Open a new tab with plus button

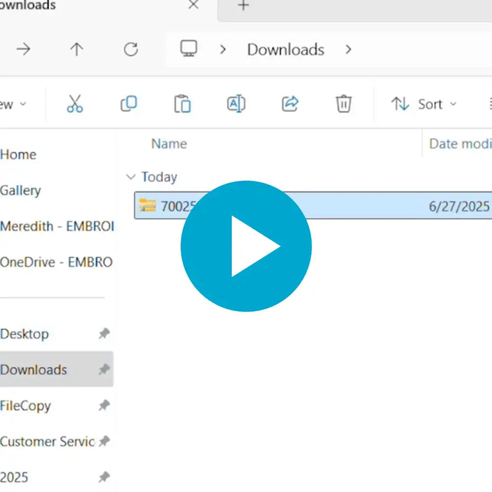(x=244, y=6)
